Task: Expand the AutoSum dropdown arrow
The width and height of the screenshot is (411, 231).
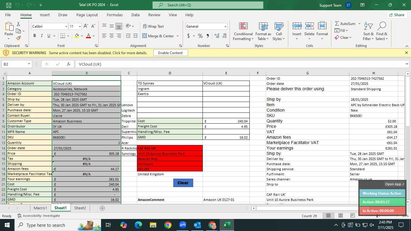Action: pos(359,23)
